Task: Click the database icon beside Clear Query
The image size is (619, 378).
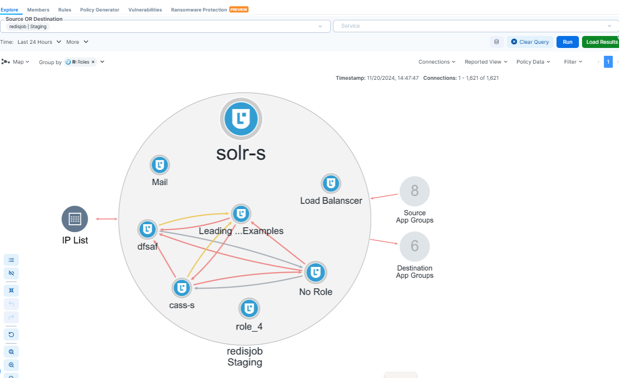Action: point(496,42)
